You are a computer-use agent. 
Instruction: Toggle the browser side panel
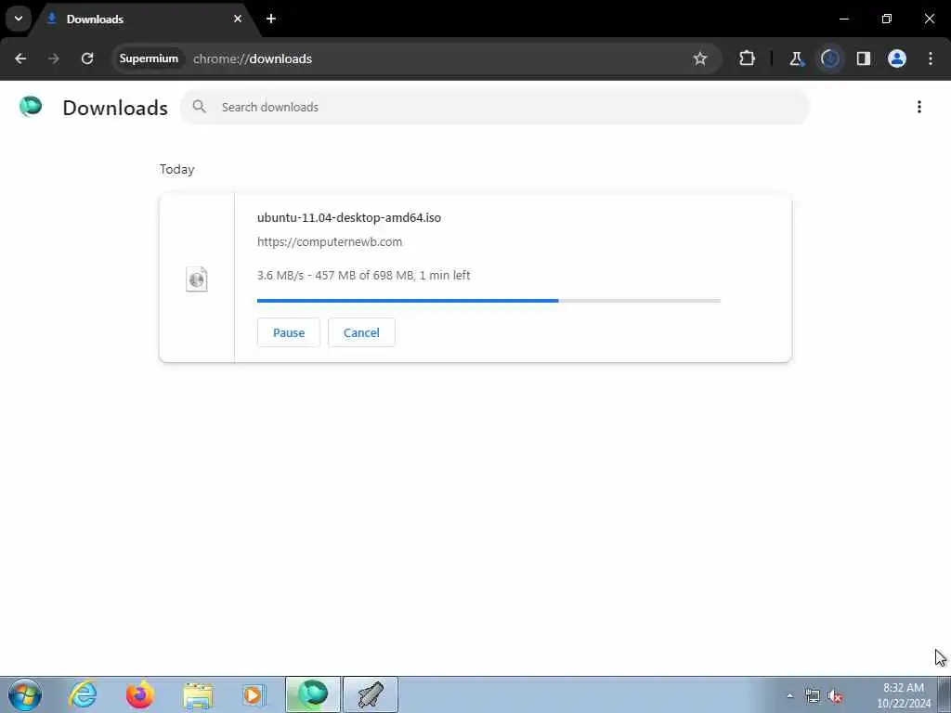pos(864,58)
